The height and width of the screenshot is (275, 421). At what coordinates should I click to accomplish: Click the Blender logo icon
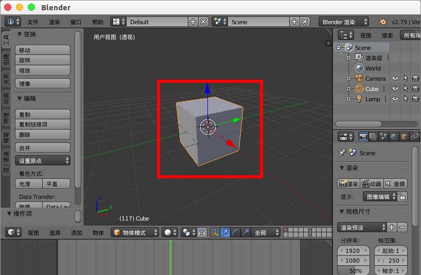click(382, 22)
